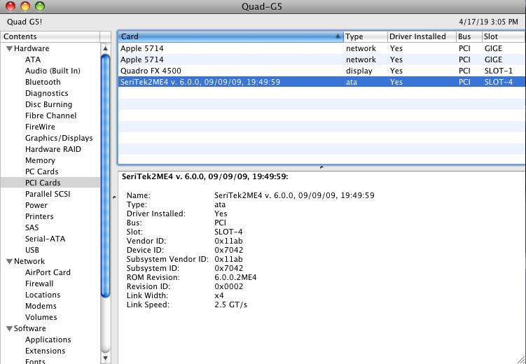Viewport: 526px width, 364px height.
Task: Collapse the Network section triangle
Action: [9, 261]
